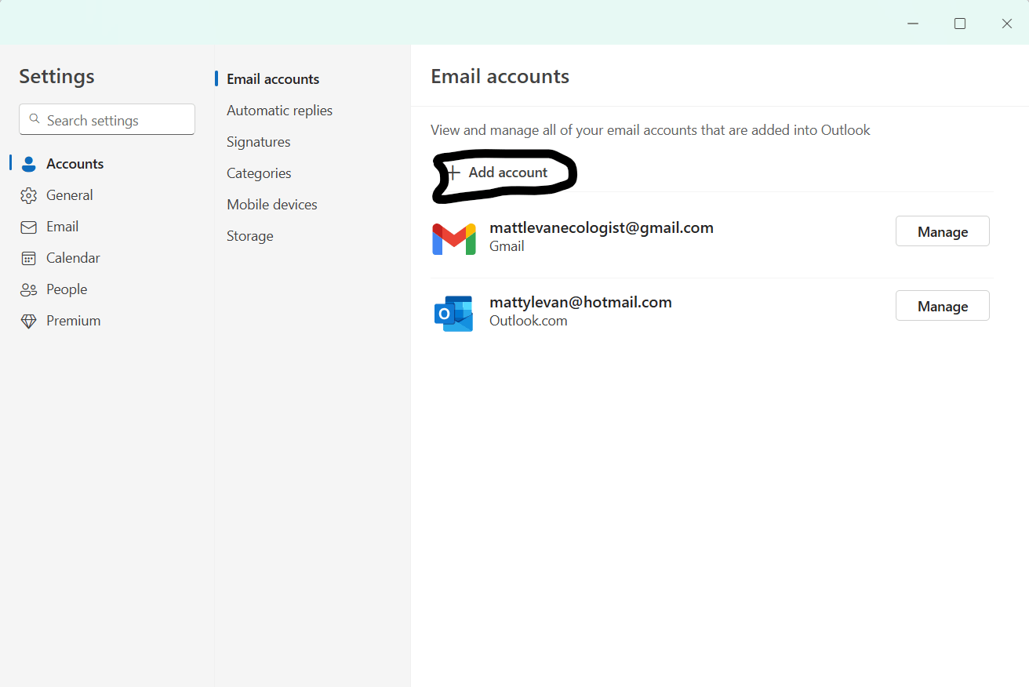Image resolution: width=1029 pixels, height=687 pixels.
Task: Select the Email accounts tab highlighted in blue
Action: click(x=272, y=78)
